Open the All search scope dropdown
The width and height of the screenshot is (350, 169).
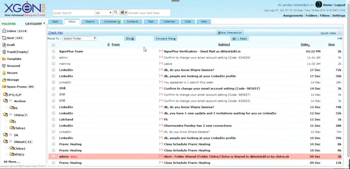pos(104,13)
